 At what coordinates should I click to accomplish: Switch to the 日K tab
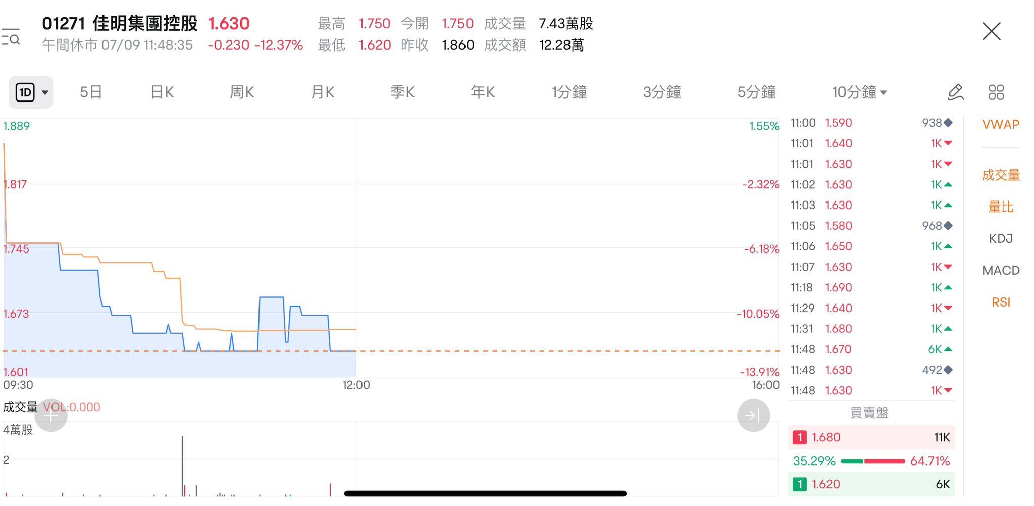[x=162, y=92]
